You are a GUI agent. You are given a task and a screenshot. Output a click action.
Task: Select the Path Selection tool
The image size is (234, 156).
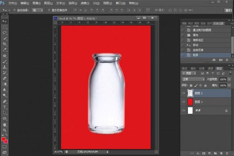click(x=4, y=113)
